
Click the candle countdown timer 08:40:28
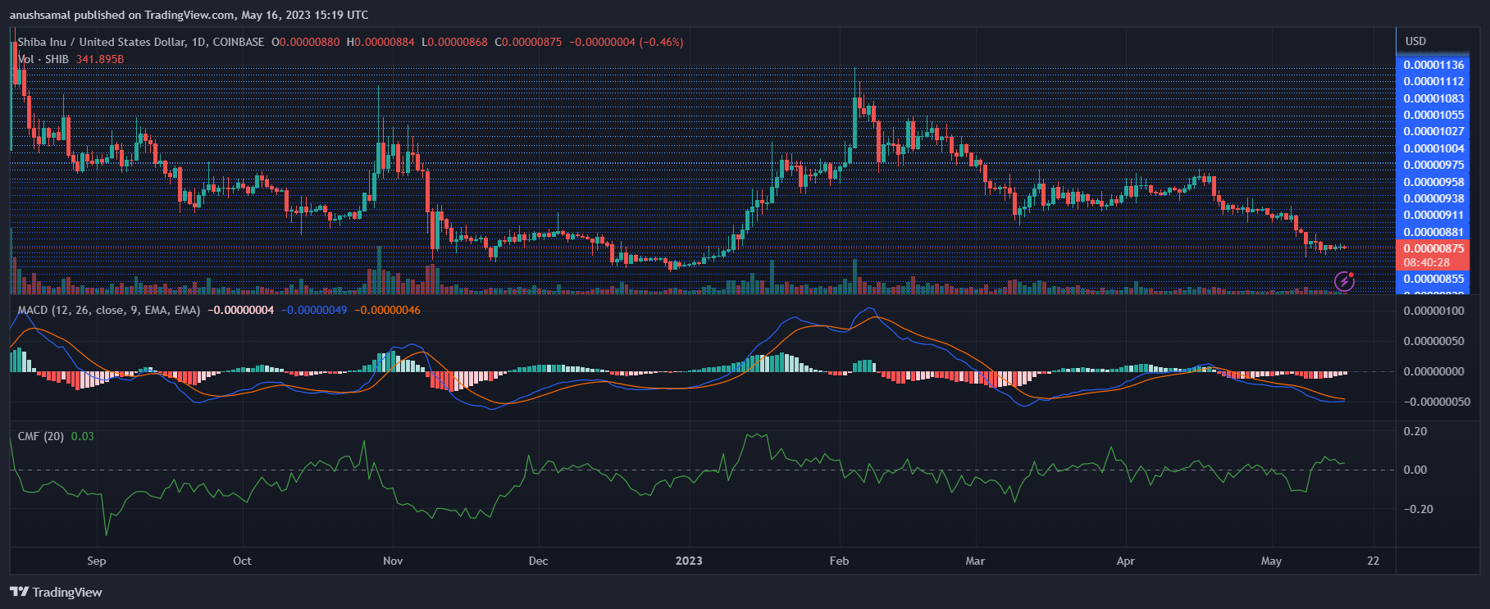[1426, 262]
